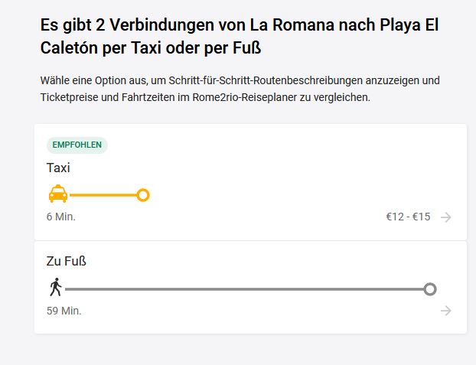The height and width of the screenshot is (365, 476).
Task: Click the yellow taxi route line
Action: click(x=103, y=195)
